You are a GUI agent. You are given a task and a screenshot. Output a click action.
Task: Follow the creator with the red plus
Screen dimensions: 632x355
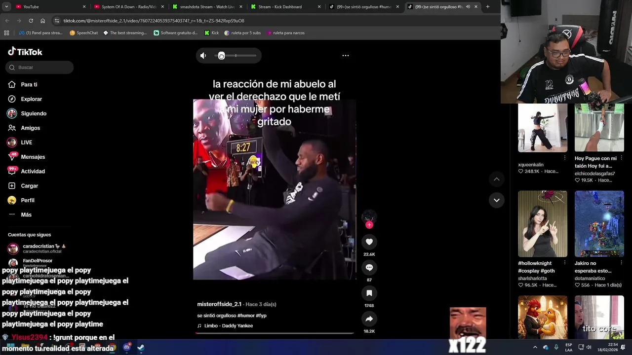click(369, 225)
